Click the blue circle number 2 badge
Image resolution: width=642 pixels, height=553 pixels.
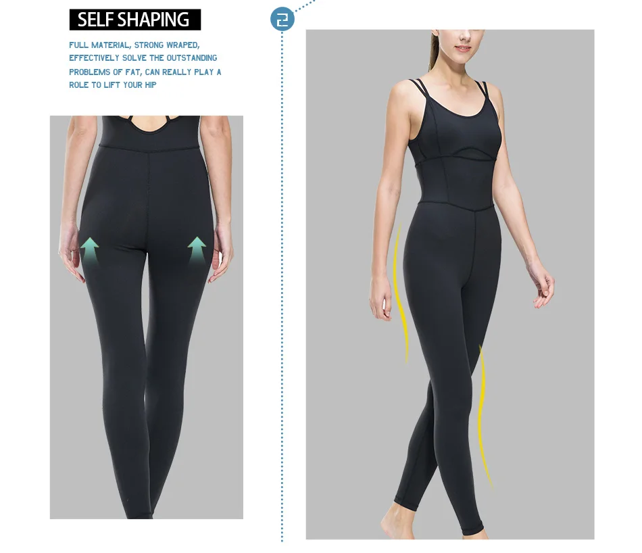(x=282, y=19)
